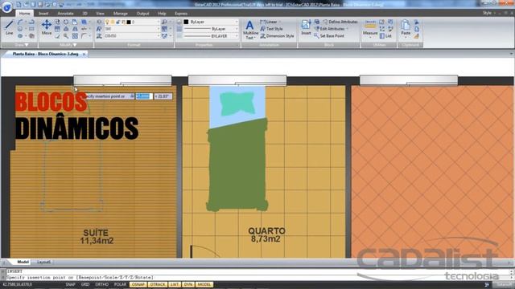Open the Manage ribbon tab

(120, 14)
